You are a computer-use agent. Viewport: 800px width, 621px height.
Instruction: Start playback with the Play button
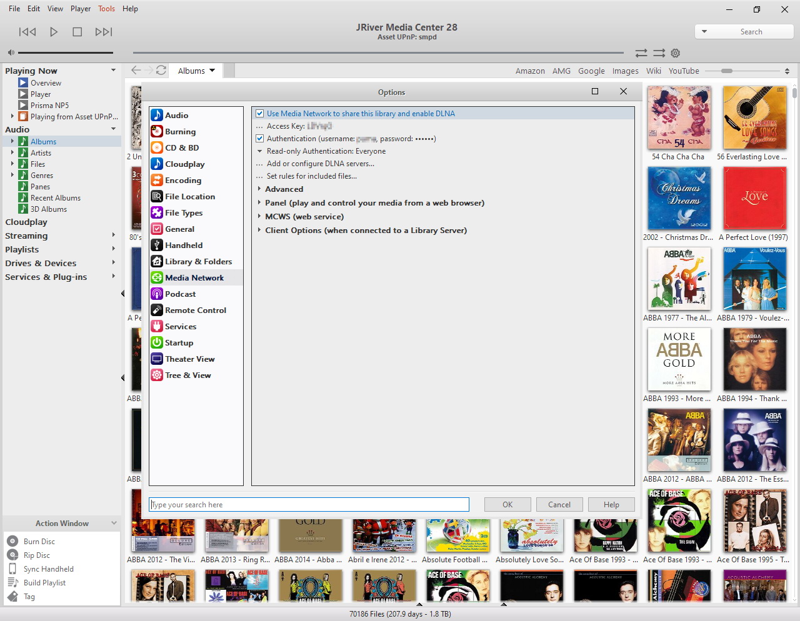[54, 32]
